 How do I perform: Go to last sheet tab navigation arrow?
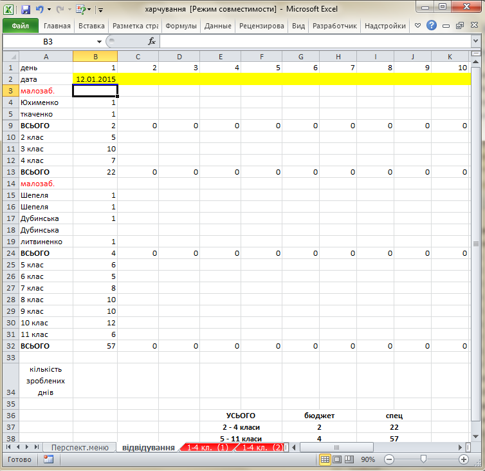(37, 447)
